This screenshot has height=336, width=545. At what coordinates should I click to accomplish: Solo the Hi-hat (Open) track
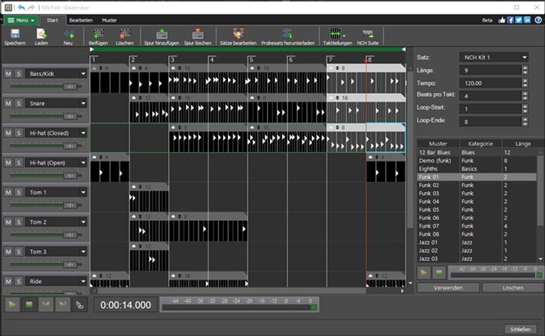(x=19, y=163)
